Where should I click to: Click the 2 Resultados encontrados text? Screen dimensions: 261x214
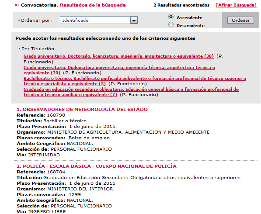[181, 5]
